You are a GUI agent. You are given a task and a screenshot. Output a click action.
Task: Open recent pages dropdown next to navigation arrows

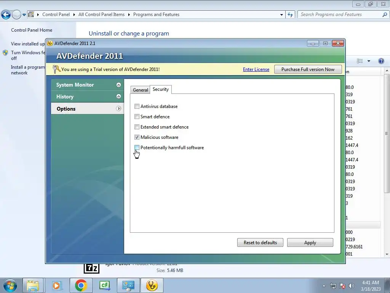point(24,15)
